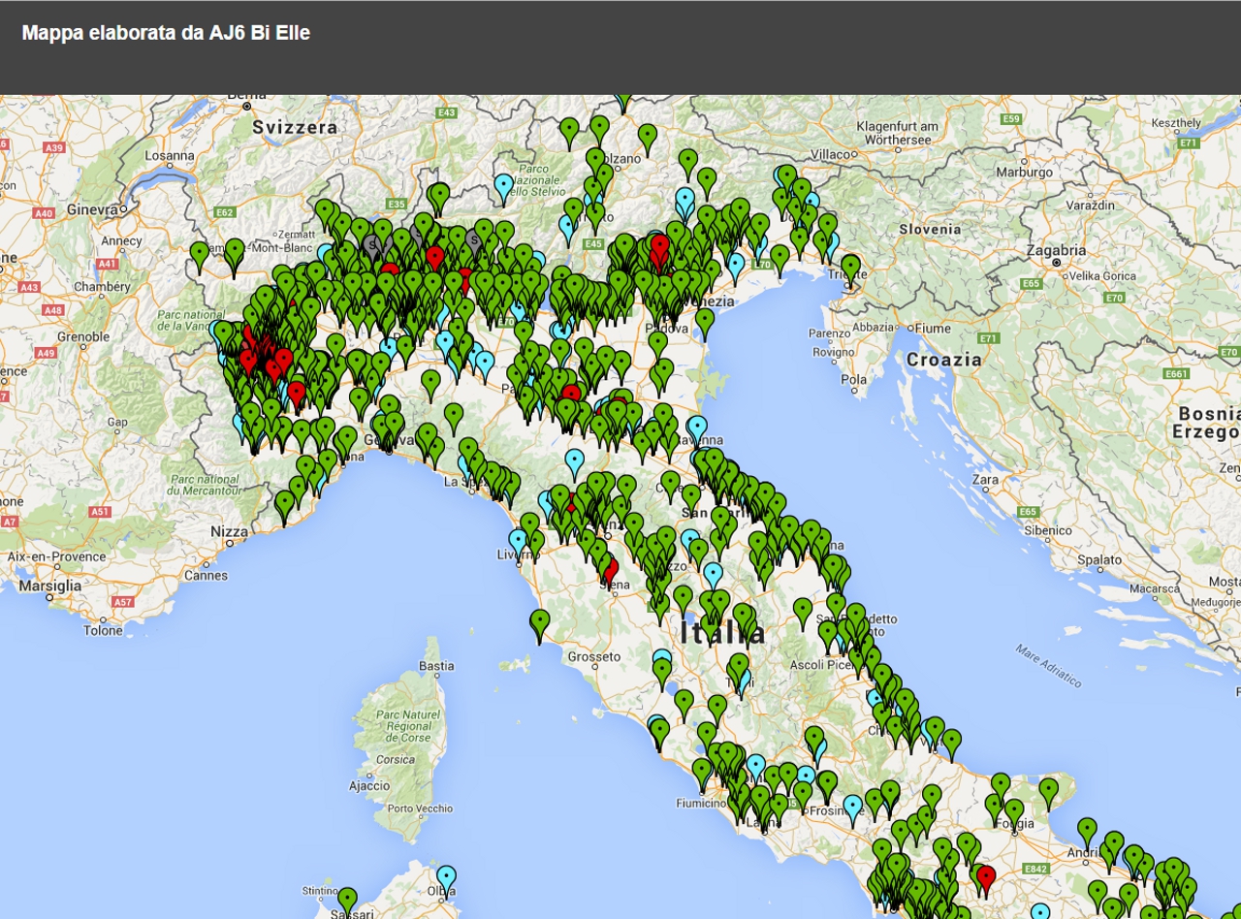This screenshot has height=919, width=1241.
Task: Click the 'Marsiglia' city label
Action: 50,586
